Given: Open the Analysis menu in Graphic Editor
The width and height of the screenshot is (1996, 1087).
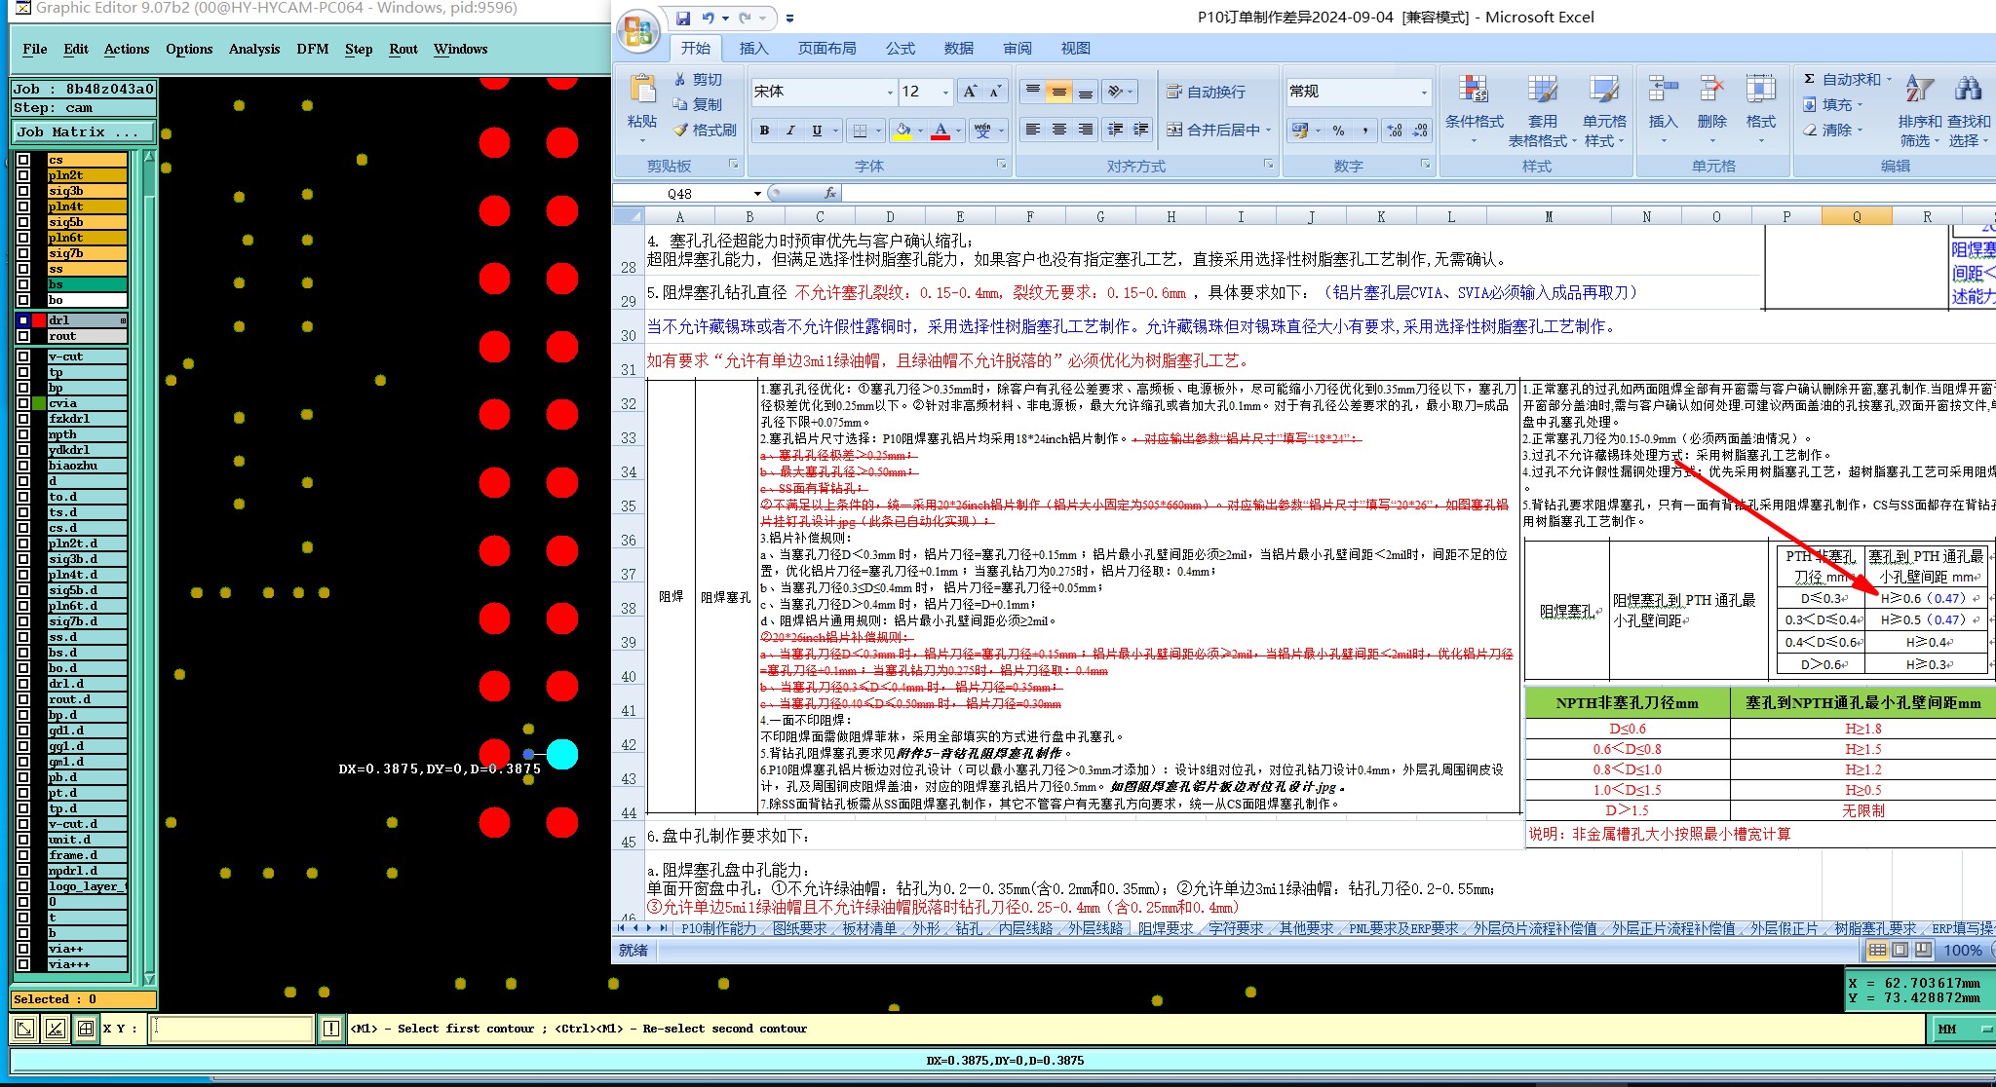Looking at the screenshot, I should point(254,49).
